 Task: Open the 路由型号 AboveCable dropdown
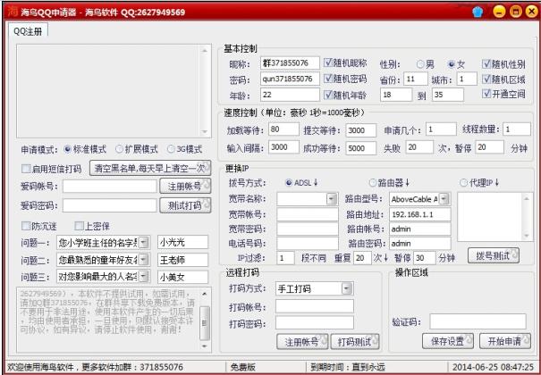click(444, 199)
